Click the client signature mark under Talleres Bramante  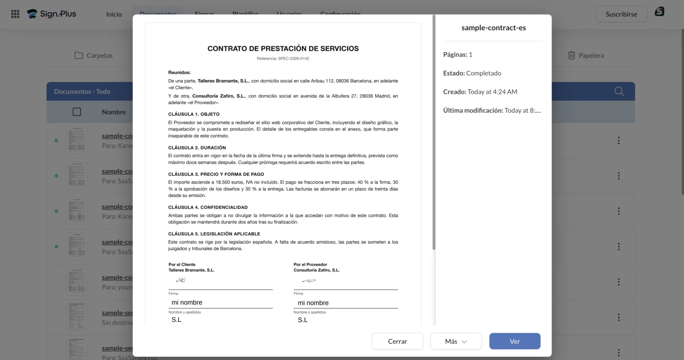click(180, 280)
